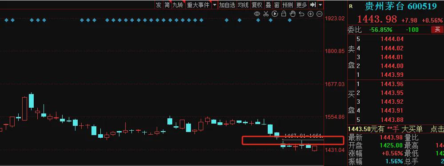Click the red 买 button beside 委比
The height and width of the screenshot is (166, 444).
(438, 30)
